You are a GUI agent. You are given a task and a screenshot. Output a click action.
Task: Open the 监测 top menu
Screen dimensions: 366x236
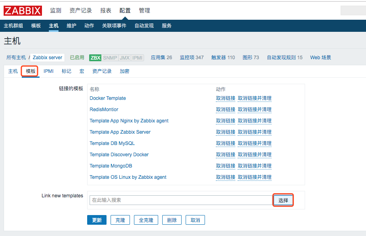56,10
